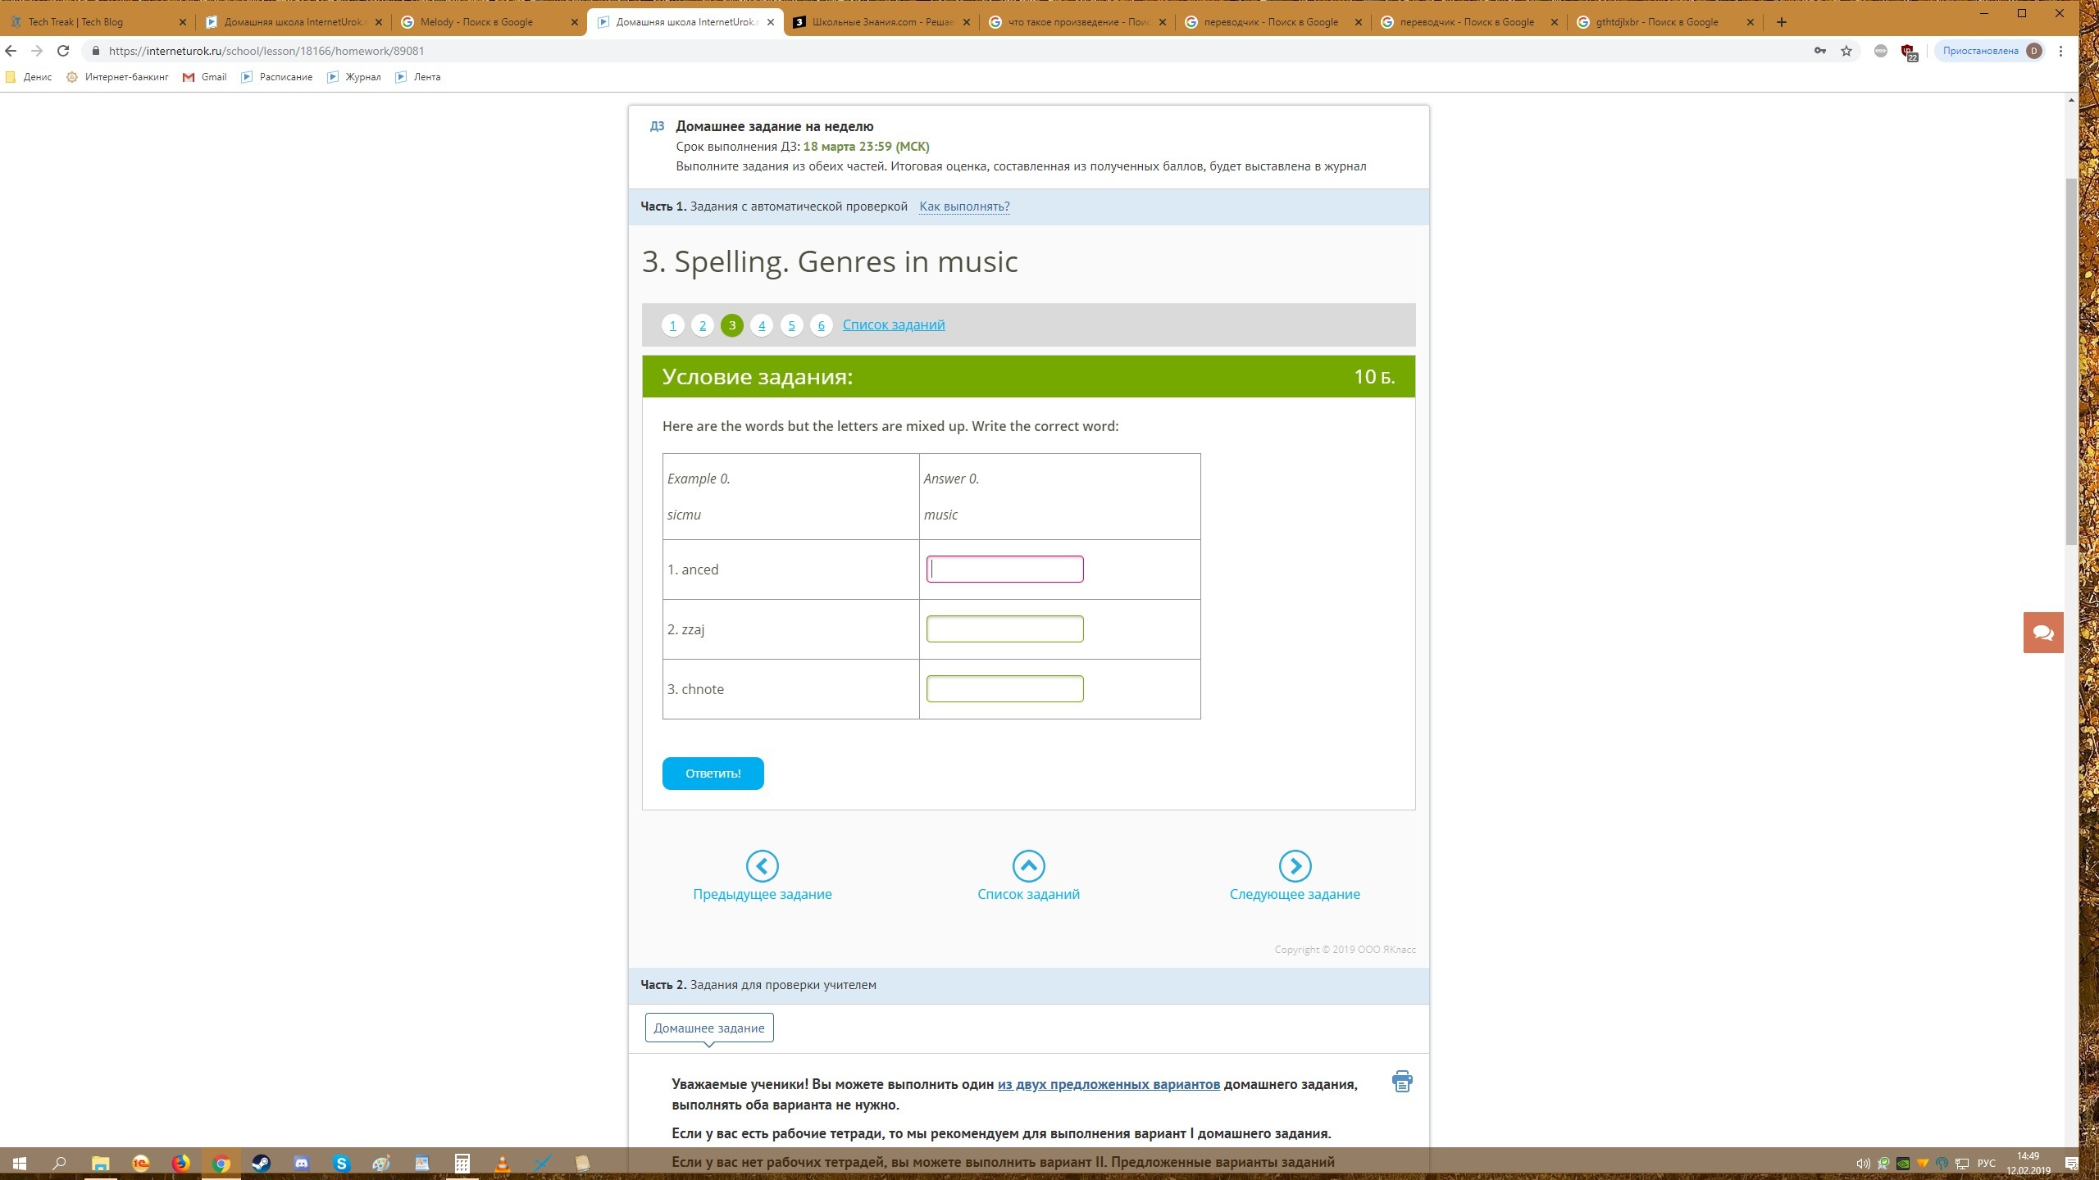Reload the page

(63, 51)
